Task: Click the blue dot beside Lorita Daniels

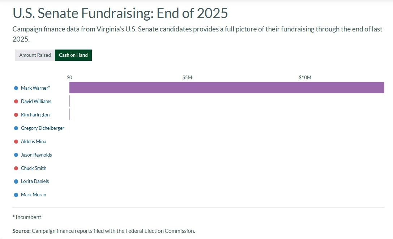Action: point(16,181)
